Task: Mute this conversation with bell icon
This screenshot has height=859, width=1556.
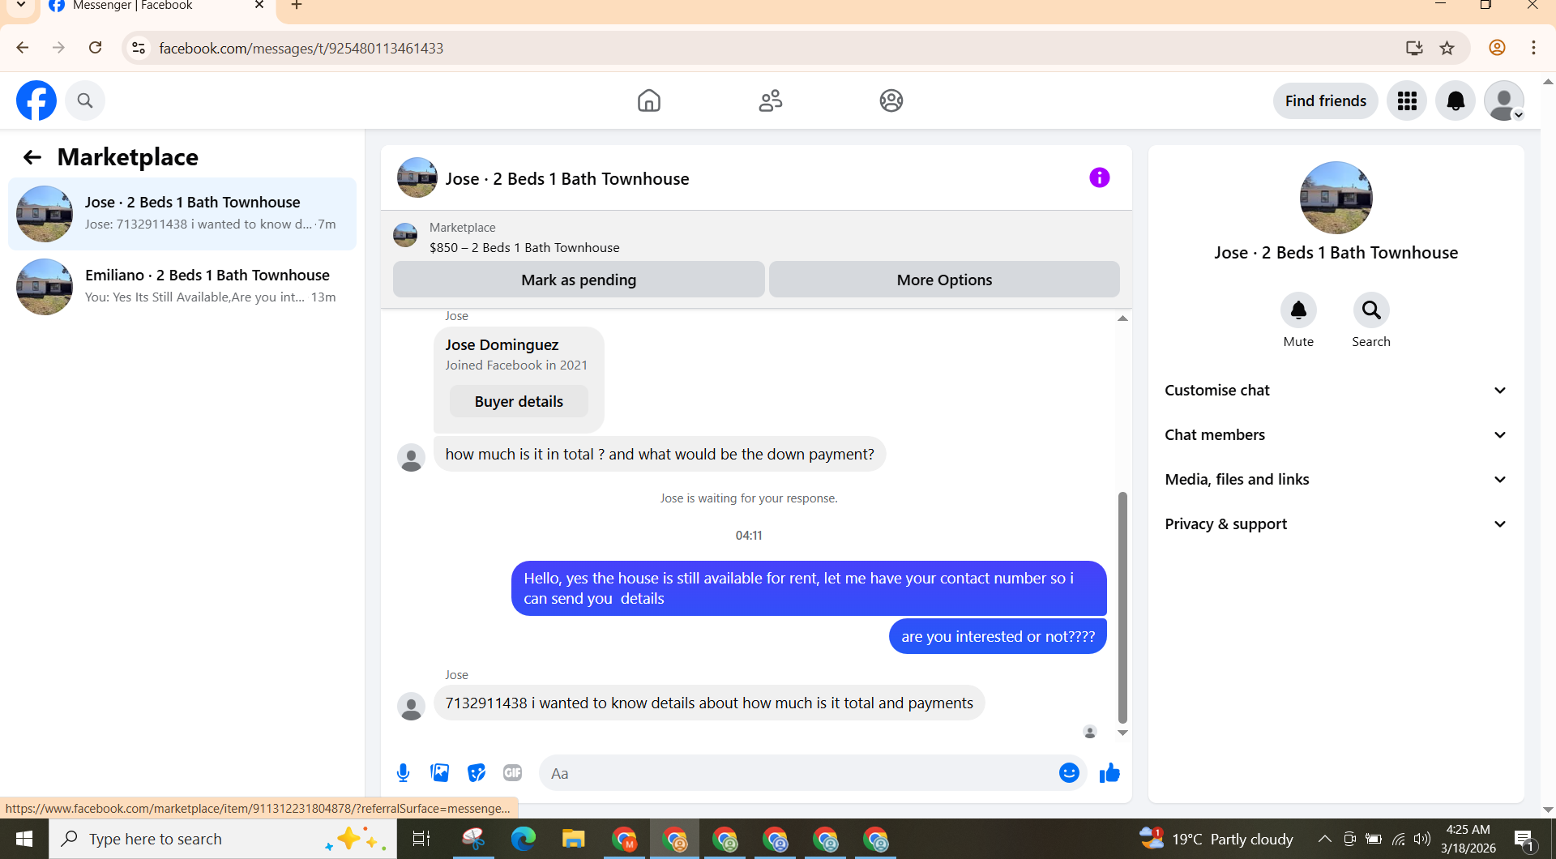Action: 1298,310
